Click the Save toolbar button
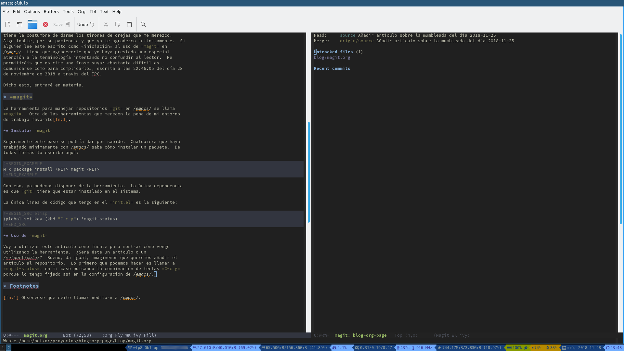The width and height of the screenshot is (624, 351). coord(61,24)
